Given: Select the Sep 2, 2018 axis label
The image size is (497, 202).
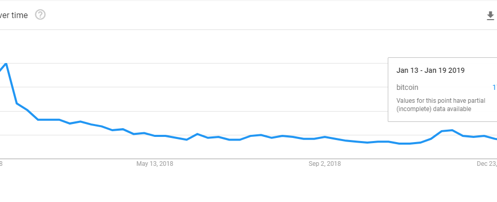Looking at the screenshot, I should (x=325, y=164).
